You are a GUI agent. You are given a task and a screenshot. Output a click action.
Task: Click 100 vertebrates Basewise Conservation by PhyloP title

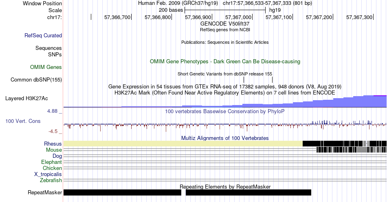(225, 111)
